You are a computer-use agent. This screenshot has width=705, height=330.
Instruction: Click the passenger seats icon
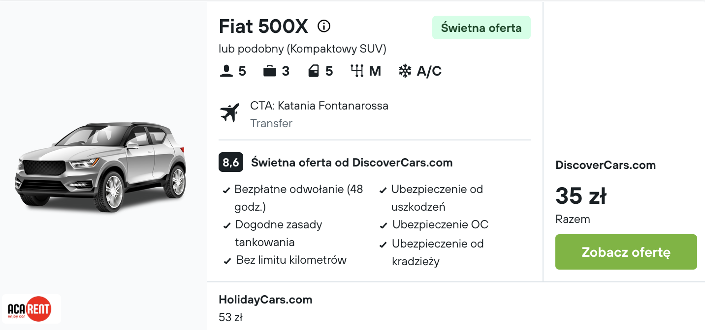[x=226, y=71]
